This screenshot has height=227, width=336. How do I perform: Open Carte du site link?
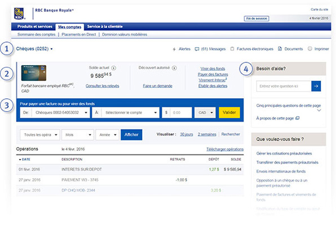[319, 10]
